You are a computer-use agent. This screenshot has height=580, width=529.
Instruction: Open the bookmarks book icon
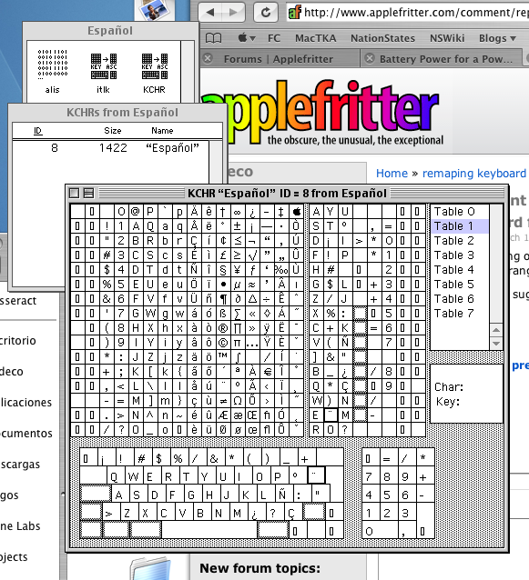tap(214, 38)
